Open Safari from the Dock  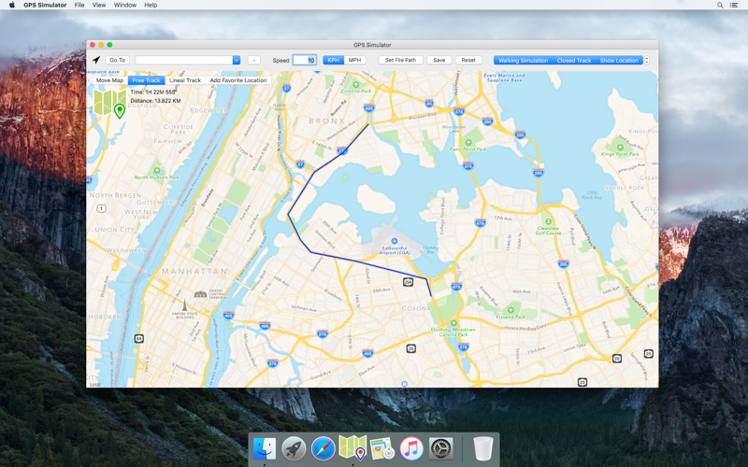323,448
